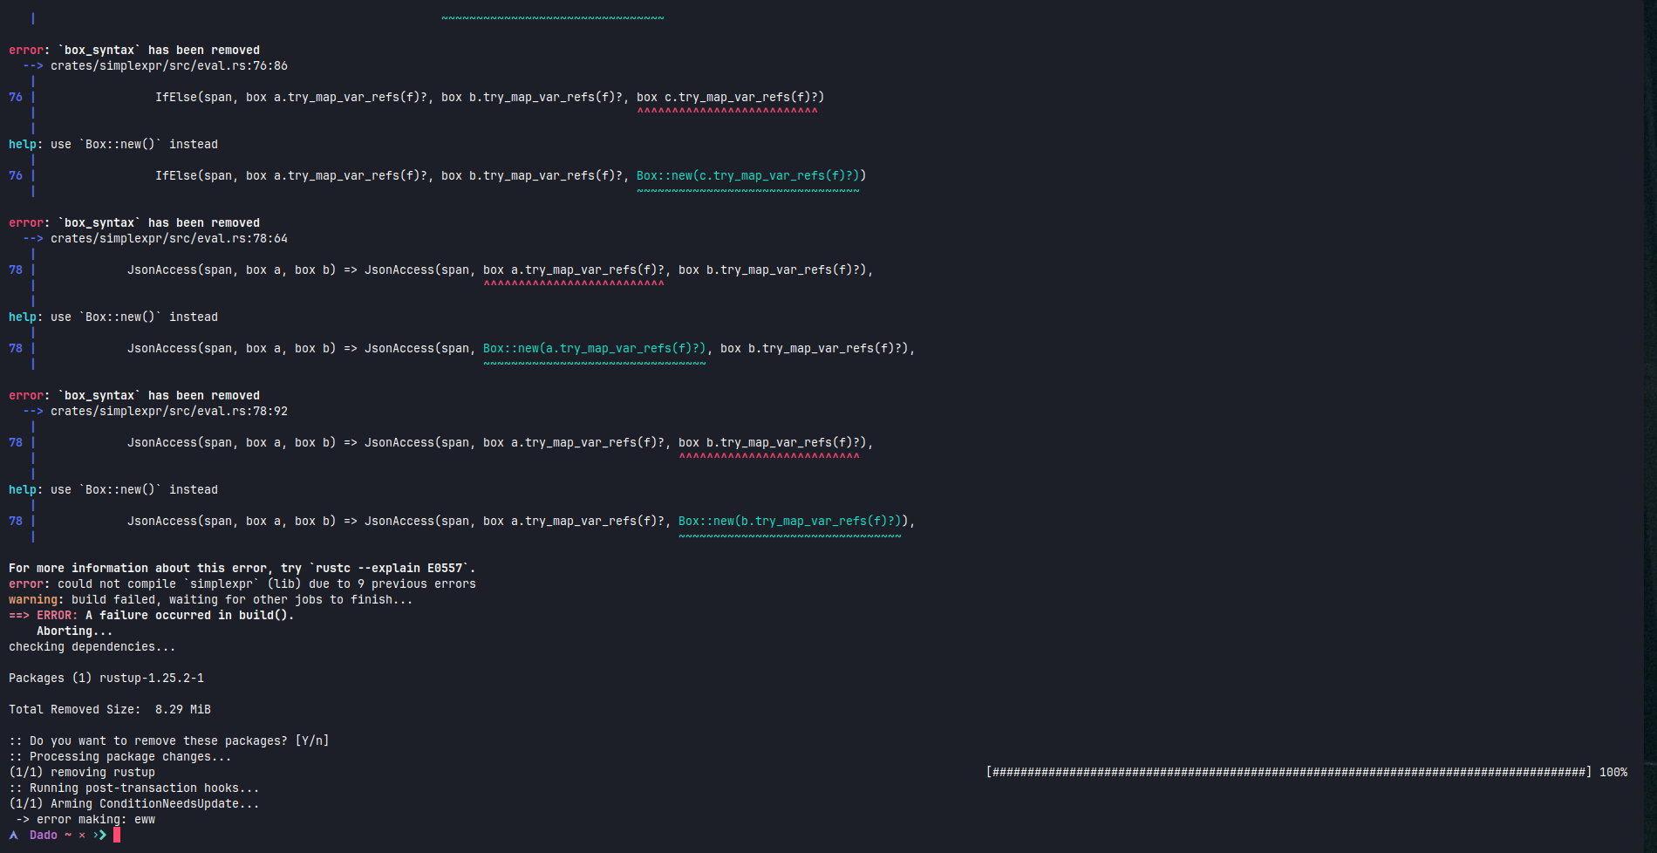Viewport: 1657px width, 853px height.
Task: Click the first box_syntax error heading
Action: 133,50
